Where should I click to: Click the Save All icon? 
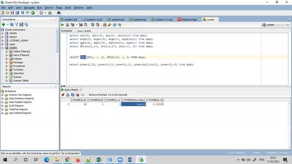[x=17, y=13]
